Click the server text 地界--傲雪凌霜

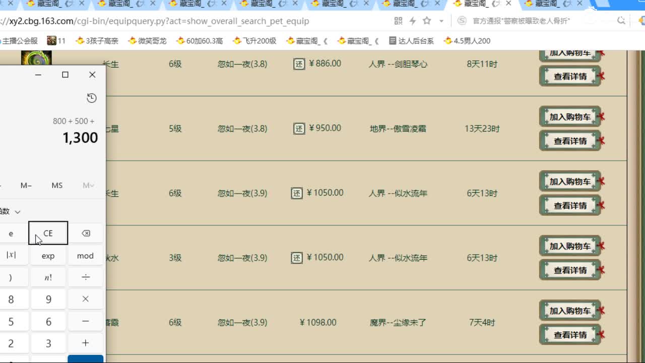point(398,129)
